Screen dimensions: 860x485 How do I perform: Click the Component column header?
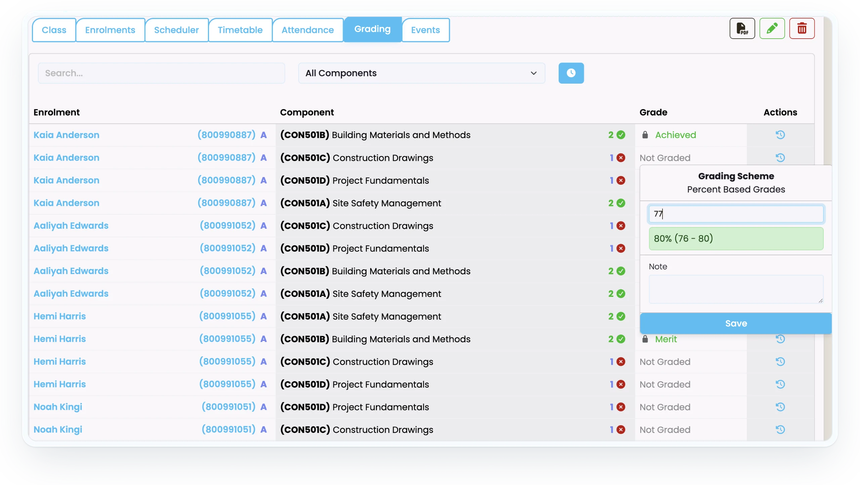pos(307,112)
